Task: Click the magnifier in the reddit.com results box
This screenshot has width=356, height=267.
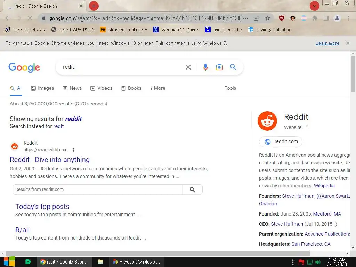Action: (x=192, y=189)
